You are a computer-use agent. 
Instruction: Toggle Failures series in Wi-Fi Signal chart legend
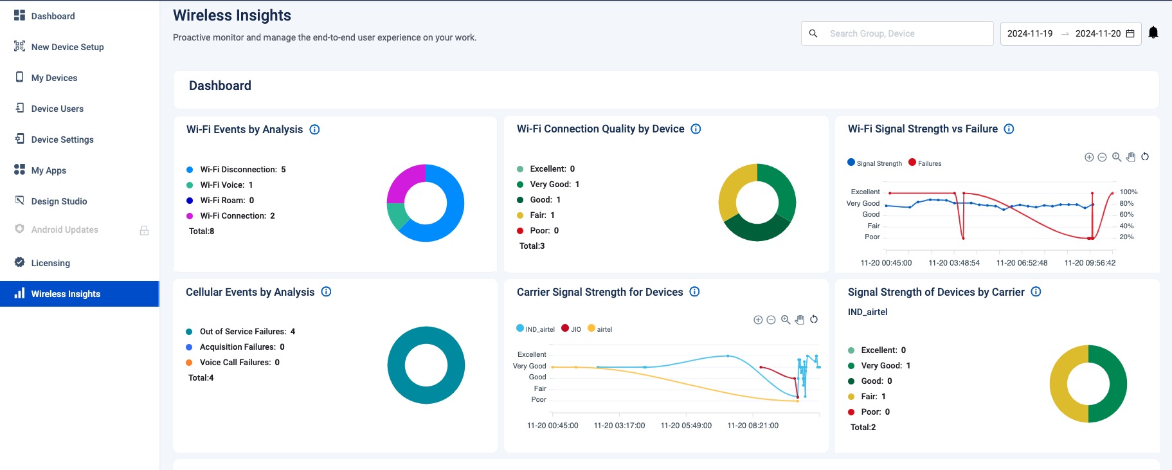925,163
